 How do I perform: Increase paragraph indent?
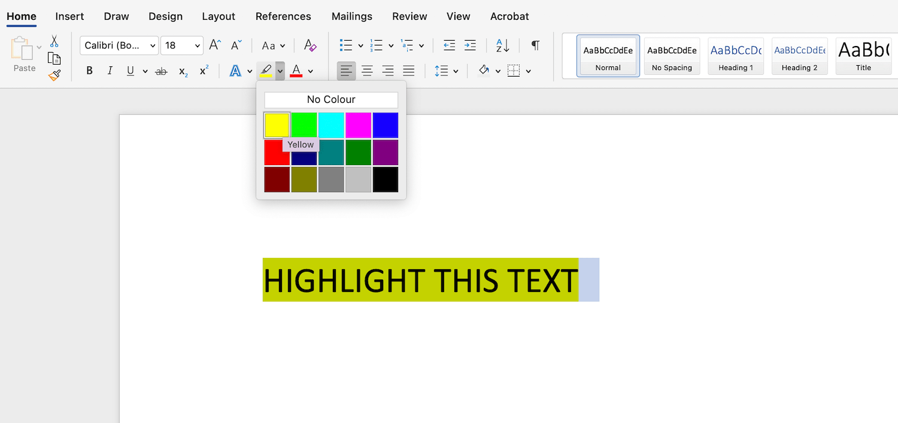point(470,45)
